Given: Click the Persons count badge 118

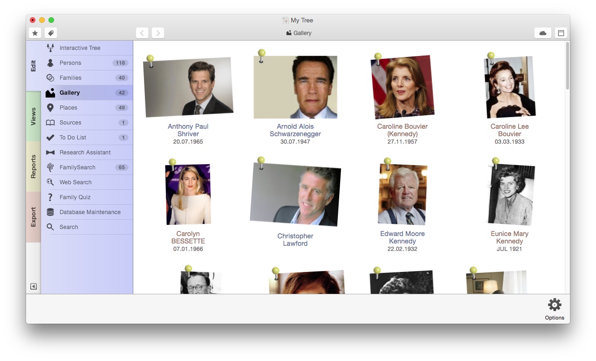Looking at the screenshot, I should click(121, 63).
